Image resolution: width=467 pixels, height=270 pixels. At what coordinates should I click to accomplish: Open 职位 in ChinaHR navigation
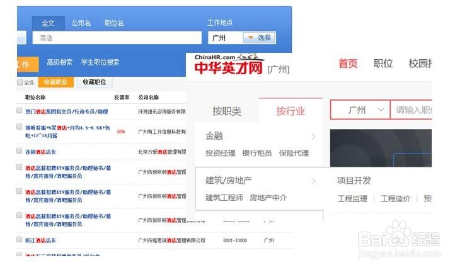[383, 64]
